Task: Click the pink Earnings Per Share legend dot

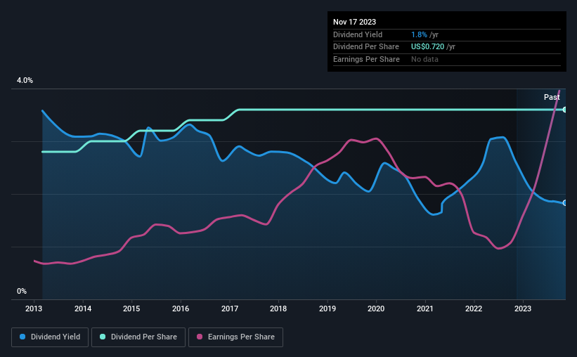Action: (200, 337)
